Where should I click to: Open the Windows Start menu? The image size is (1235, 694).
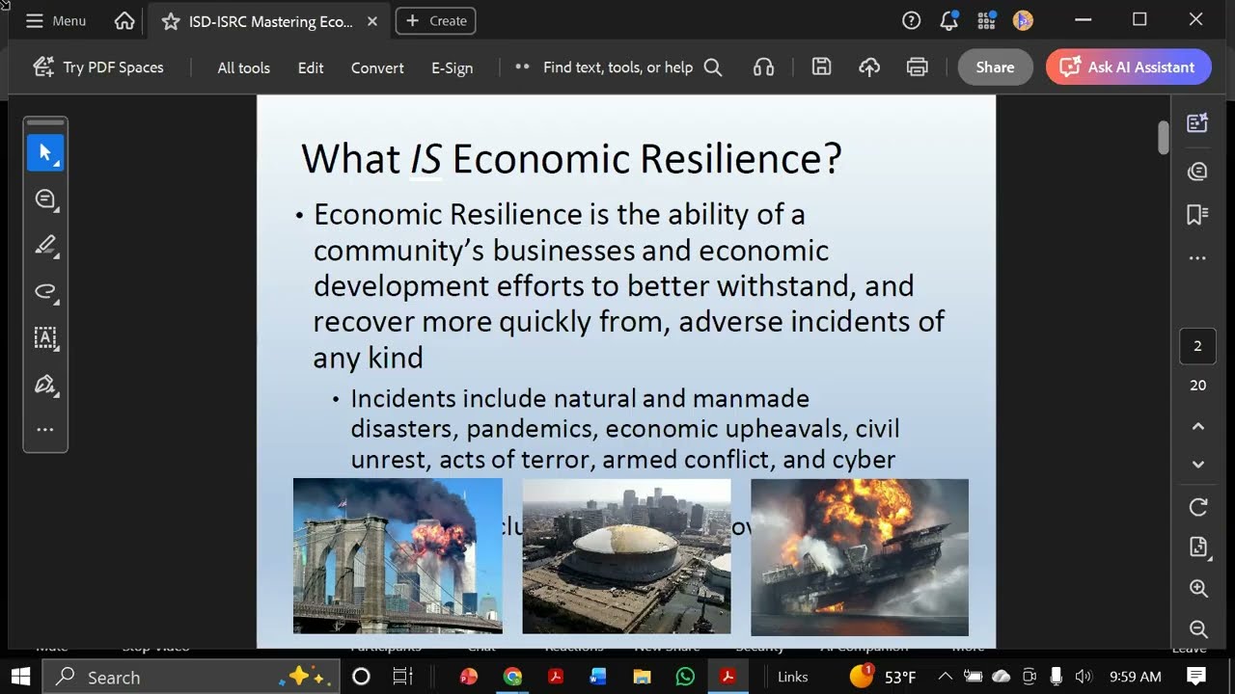(x=20, y=677)
